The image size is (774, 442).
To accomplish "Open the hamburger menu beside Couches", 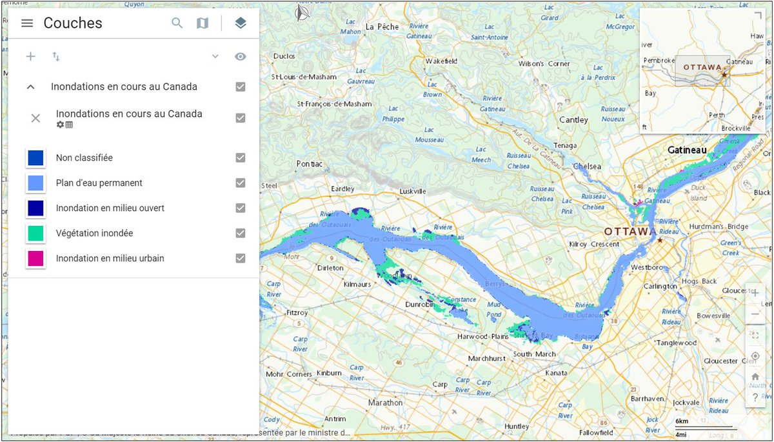I will click(26, 23).
